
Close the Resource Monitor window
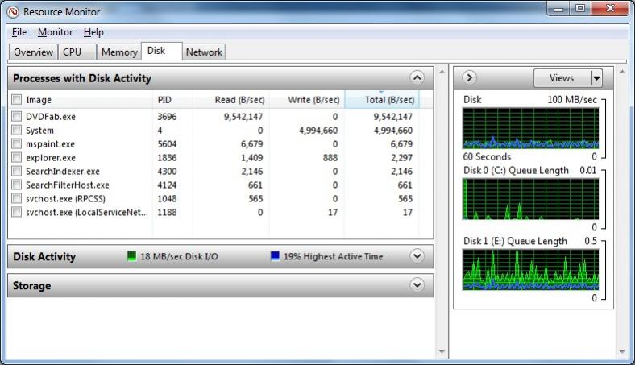(610, 8)
